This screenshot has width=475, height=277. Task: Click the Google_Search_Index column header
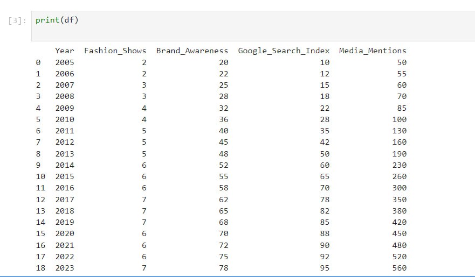pyautogui.click(x=284, y=51)
